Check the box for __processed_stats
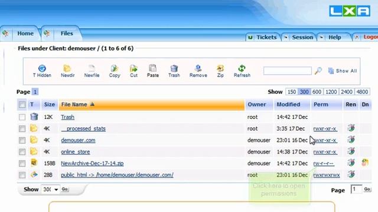Screen dimensions: 378x212 [22, 128]
